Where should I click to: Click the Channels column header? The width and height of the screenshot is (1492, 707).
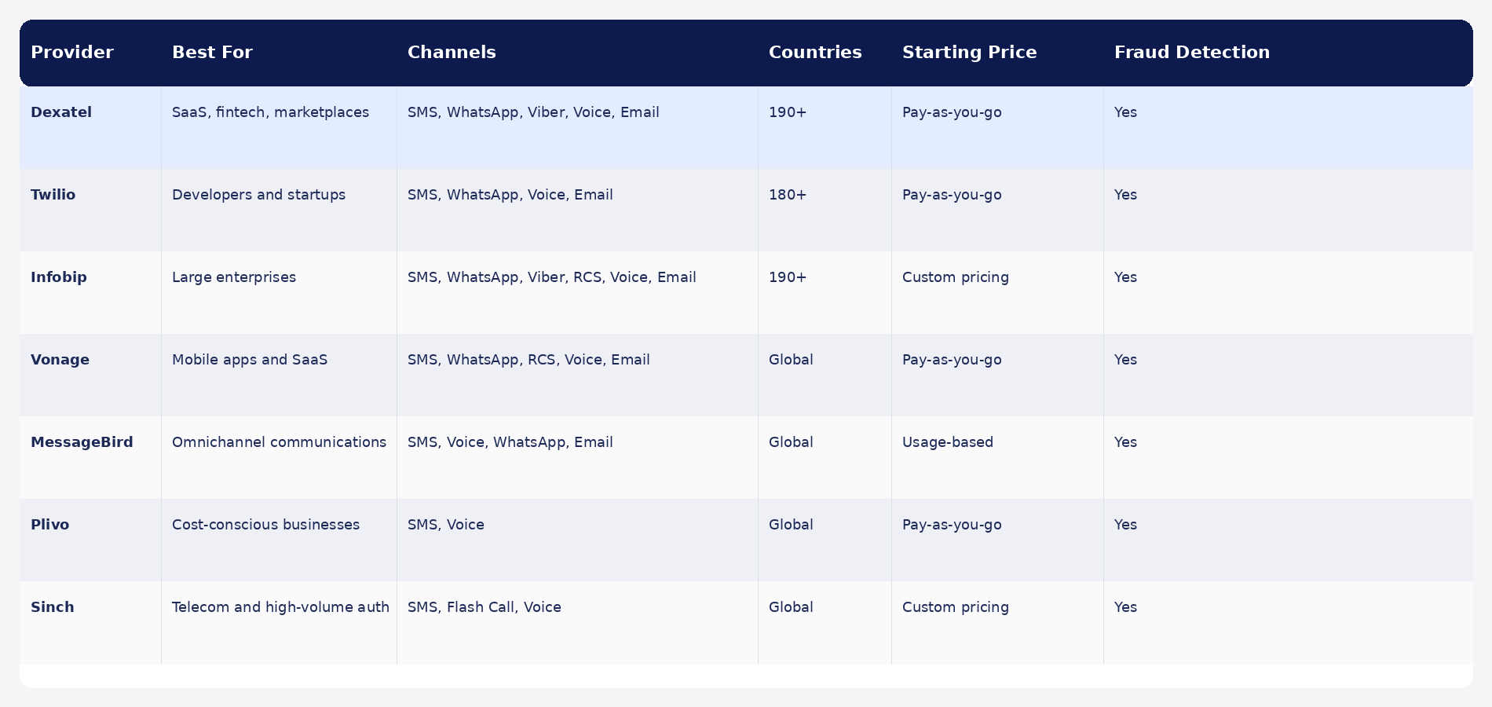tap(452, 53)
